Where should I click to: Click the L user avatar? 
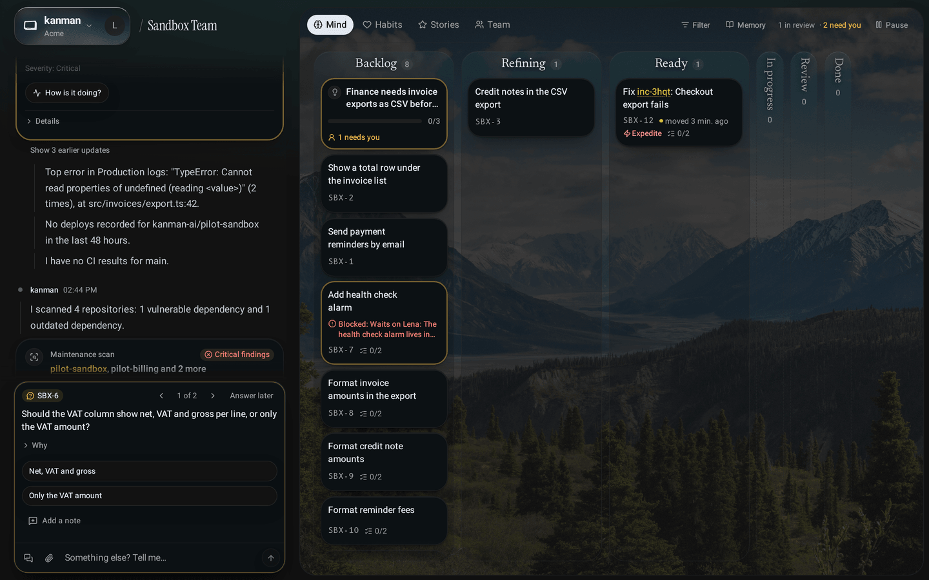coord(115,26)
